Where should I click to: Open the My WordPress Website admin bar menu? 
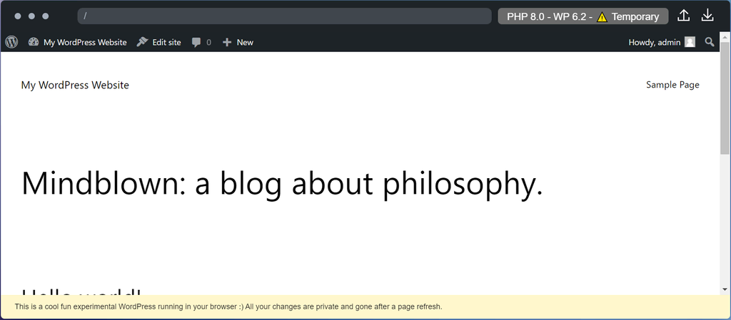click(85, 42)
